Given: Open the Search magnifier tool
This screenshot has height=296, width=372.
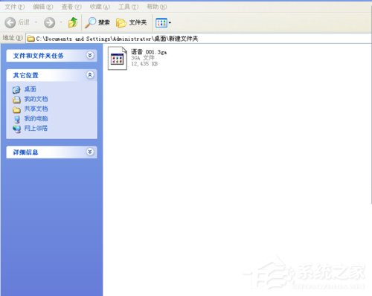Looking at the screenshot, I should pyautogui.click(x=90, y=22).
